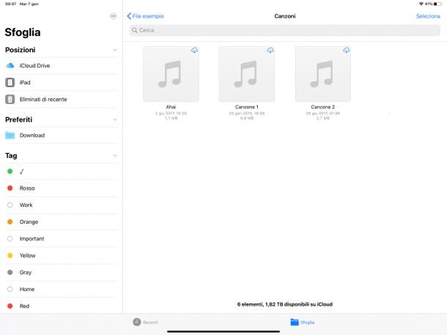Open the Canzone 2 audio file thumbnail
447x335 pixels.
pyautogui.click(x=322, y=74)
